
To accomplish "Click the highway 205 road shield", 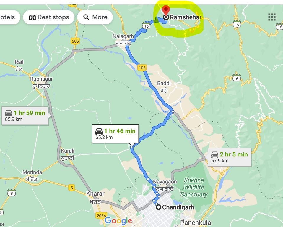I will pyautogui.click(x=75, y=41).
